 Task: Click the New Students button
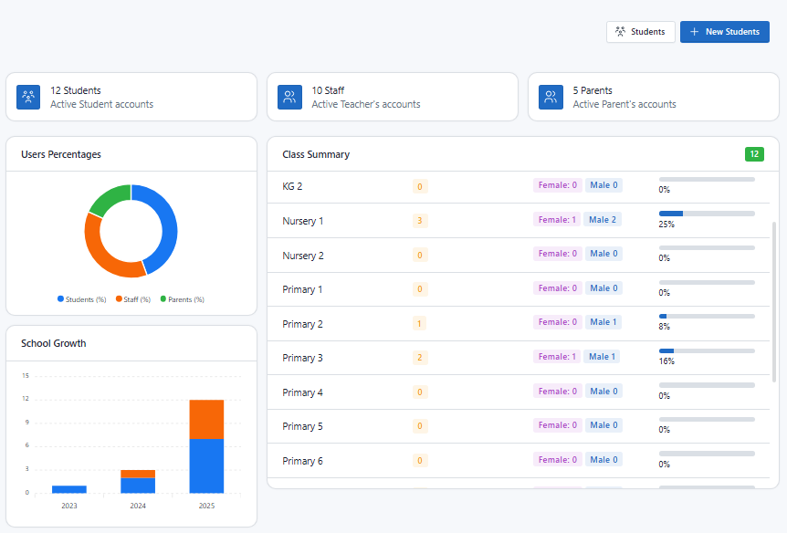725,31
